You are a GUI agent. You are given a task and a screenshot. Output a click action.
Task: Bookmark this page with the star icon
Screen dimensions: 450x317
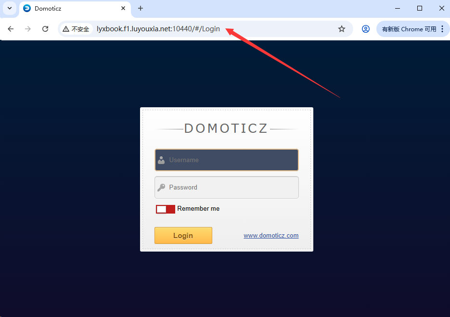point(342,29)
